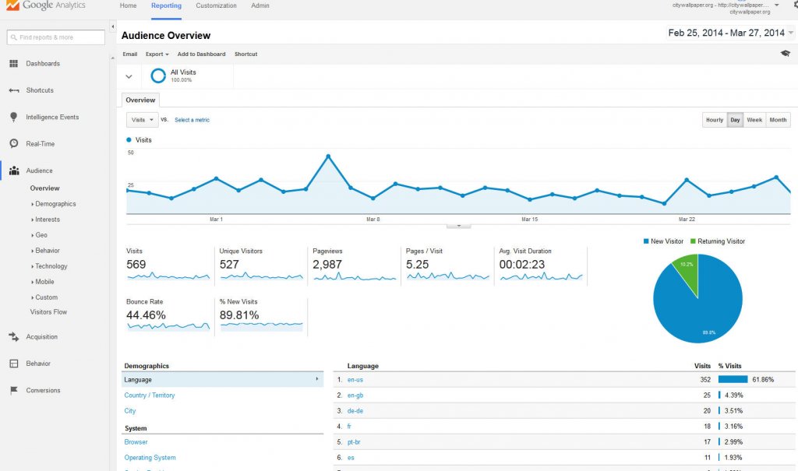This screenshot has width=798, height=471.
Task: Open the Admin top navigation tab
Action: point(260,6)
